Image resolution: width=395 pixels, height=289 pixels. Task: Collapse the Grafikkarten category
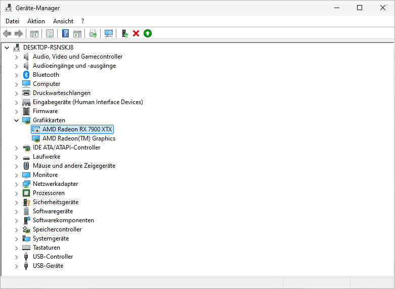(16, 120)
